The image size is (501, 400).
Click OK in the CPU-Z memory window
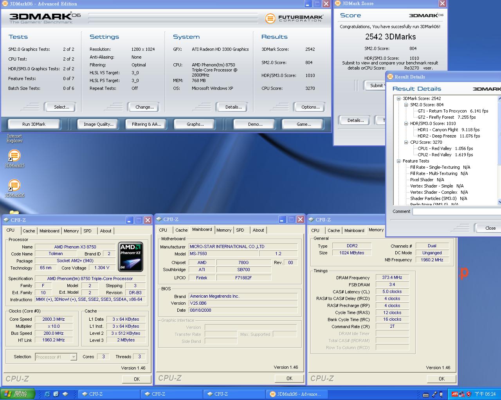(x=442, y=379)
